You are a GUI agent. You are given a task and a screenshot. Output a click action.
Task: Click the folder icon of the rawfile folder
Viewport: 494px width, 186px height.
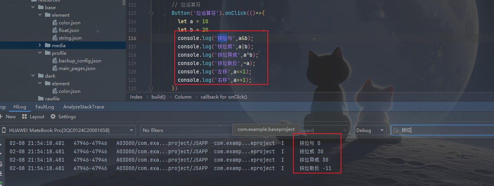(41, 99)
